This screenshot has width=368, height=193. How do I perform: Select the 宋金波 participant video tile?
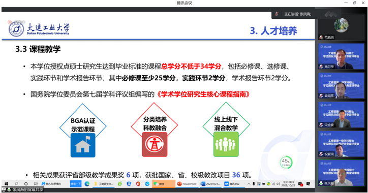tap(341, 115)
